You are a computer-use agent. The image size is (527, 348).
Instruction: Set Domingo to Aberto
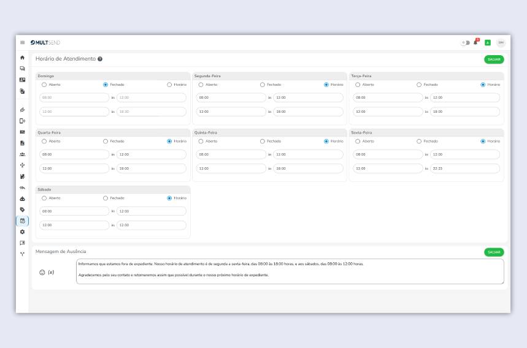[44, 85]
